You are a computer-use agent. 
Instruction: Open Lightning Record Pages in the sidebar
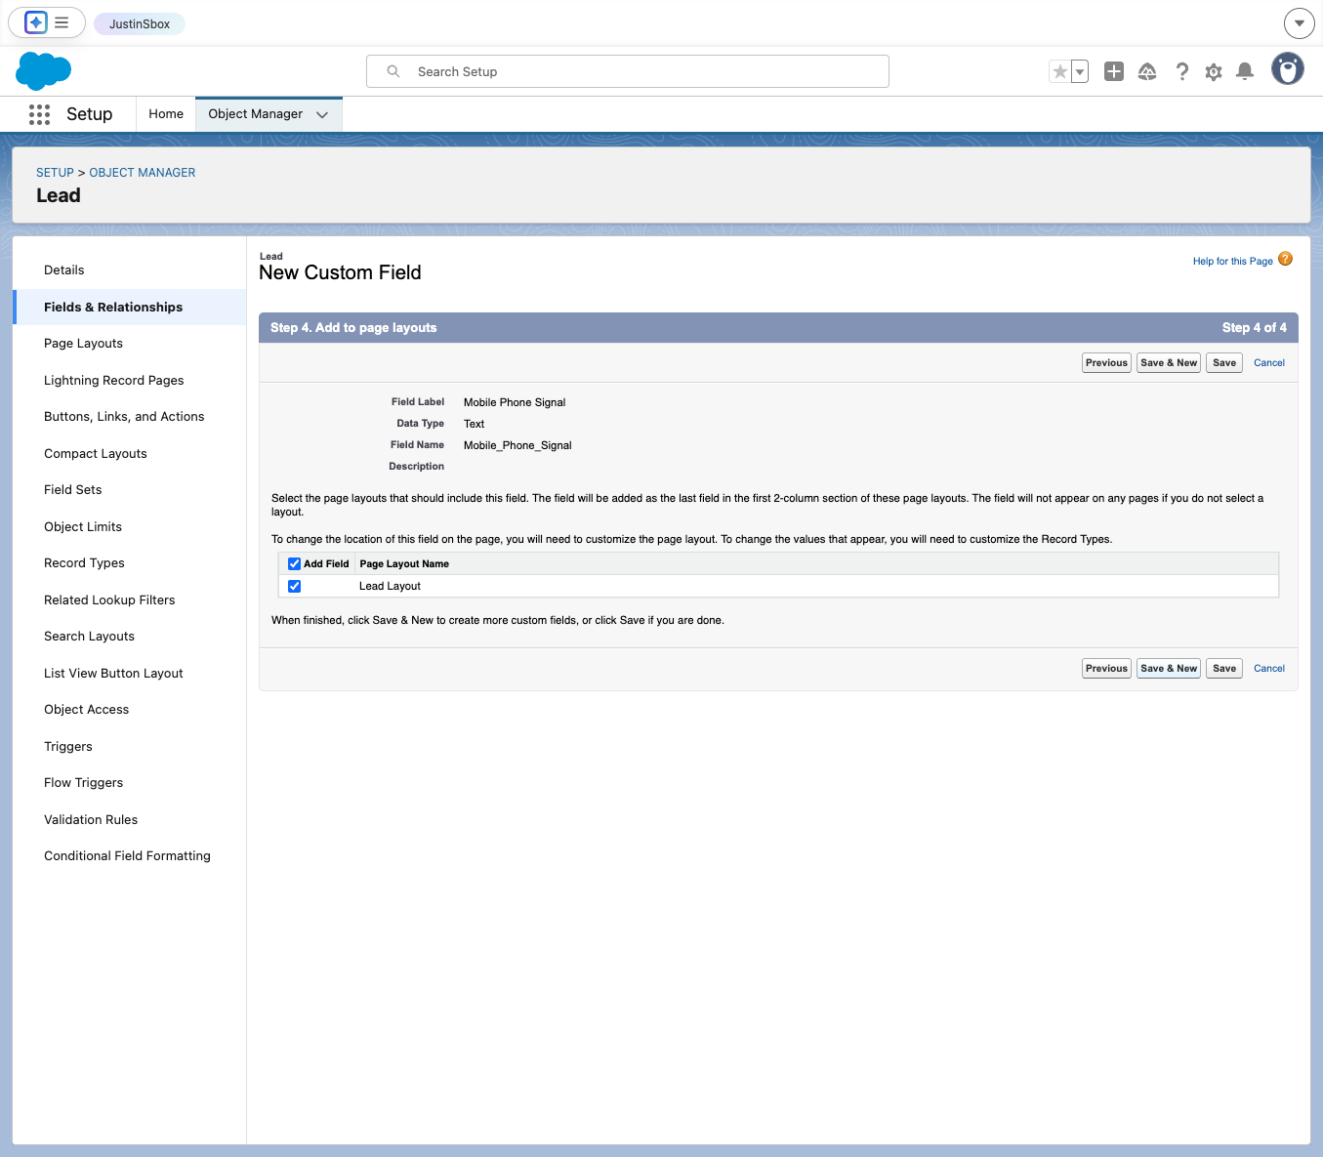113,380
